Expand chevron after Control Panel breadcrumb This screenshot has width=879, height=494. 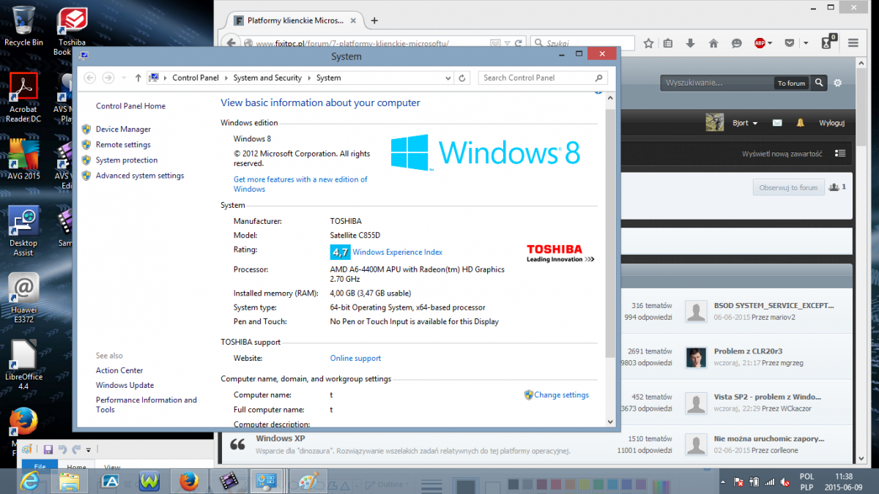226,78
